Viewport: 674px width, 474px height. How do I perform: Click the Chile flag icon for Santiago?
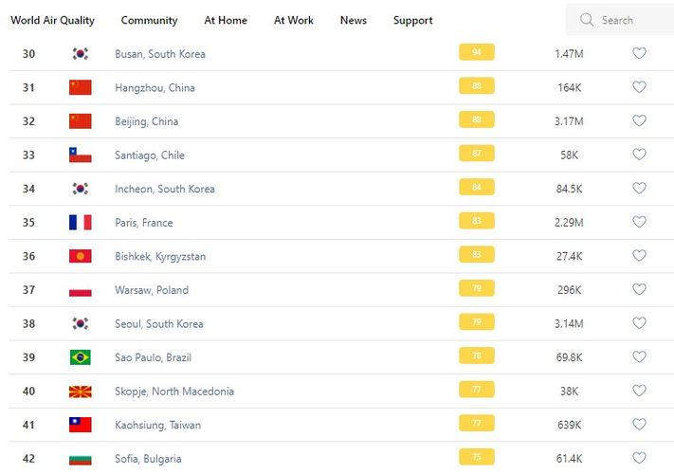[81, 155]
